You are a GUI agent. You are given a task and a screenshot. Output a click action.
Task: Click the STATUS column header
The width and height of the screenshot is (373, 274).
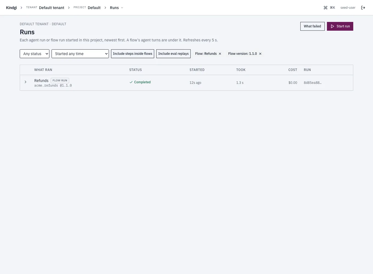(x=135, y=70)
